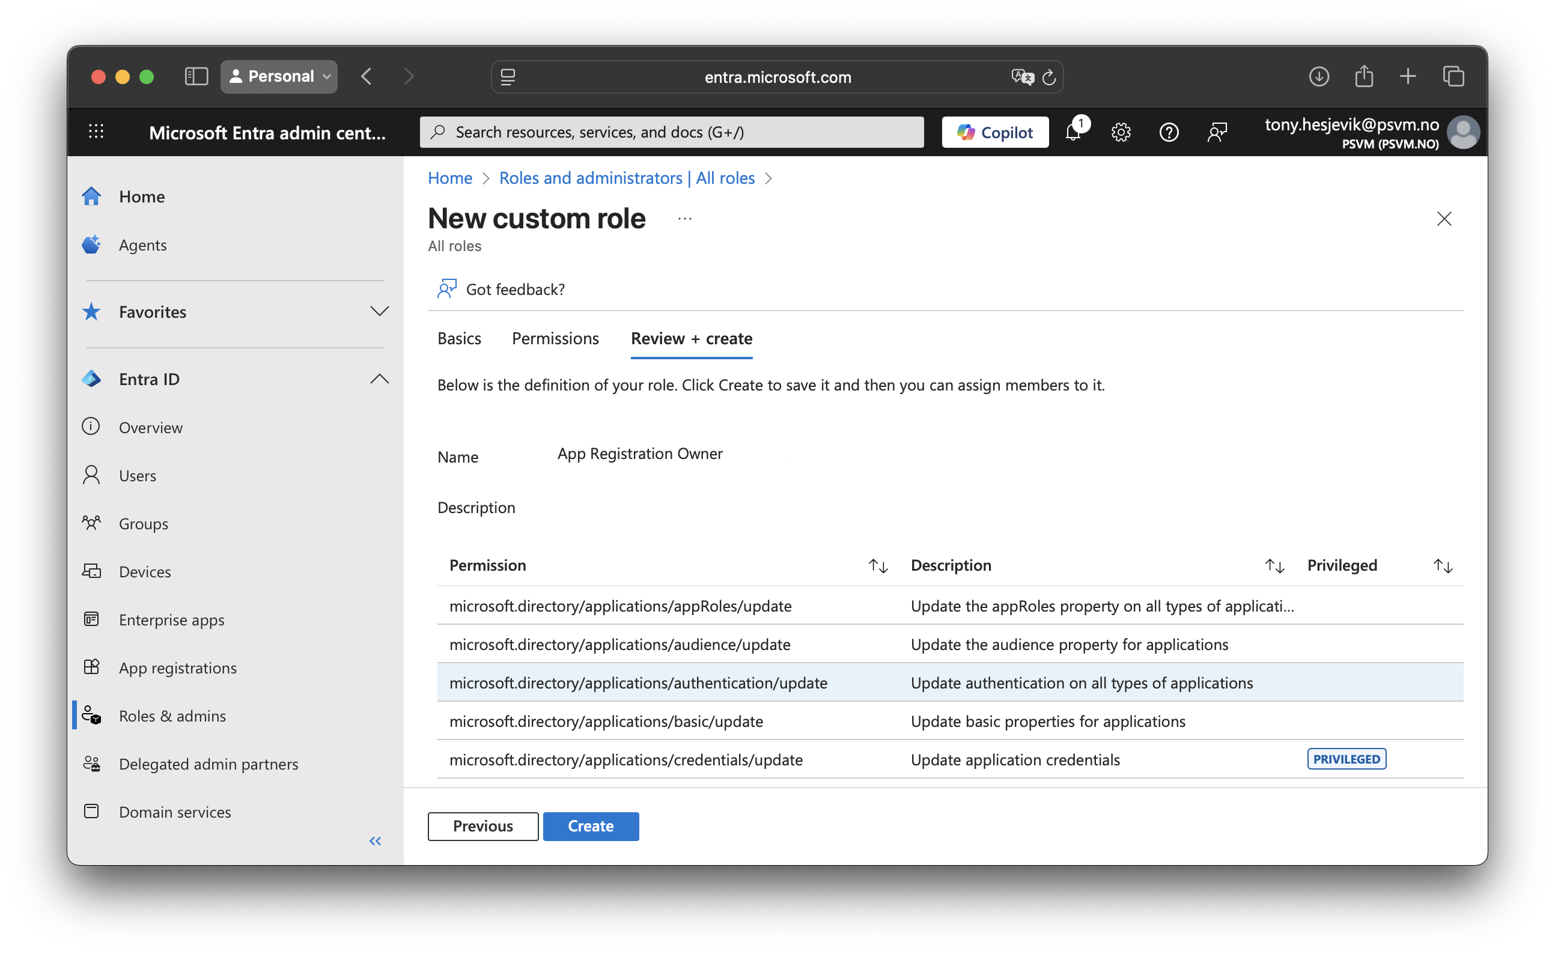
Task: Open Copilot
Action: (995, 132)
